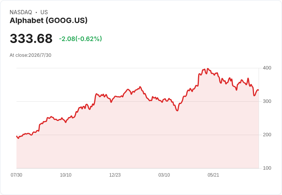The image size is (282, 195).
Task: Select the 100 y-axis label
Action: 267,168
